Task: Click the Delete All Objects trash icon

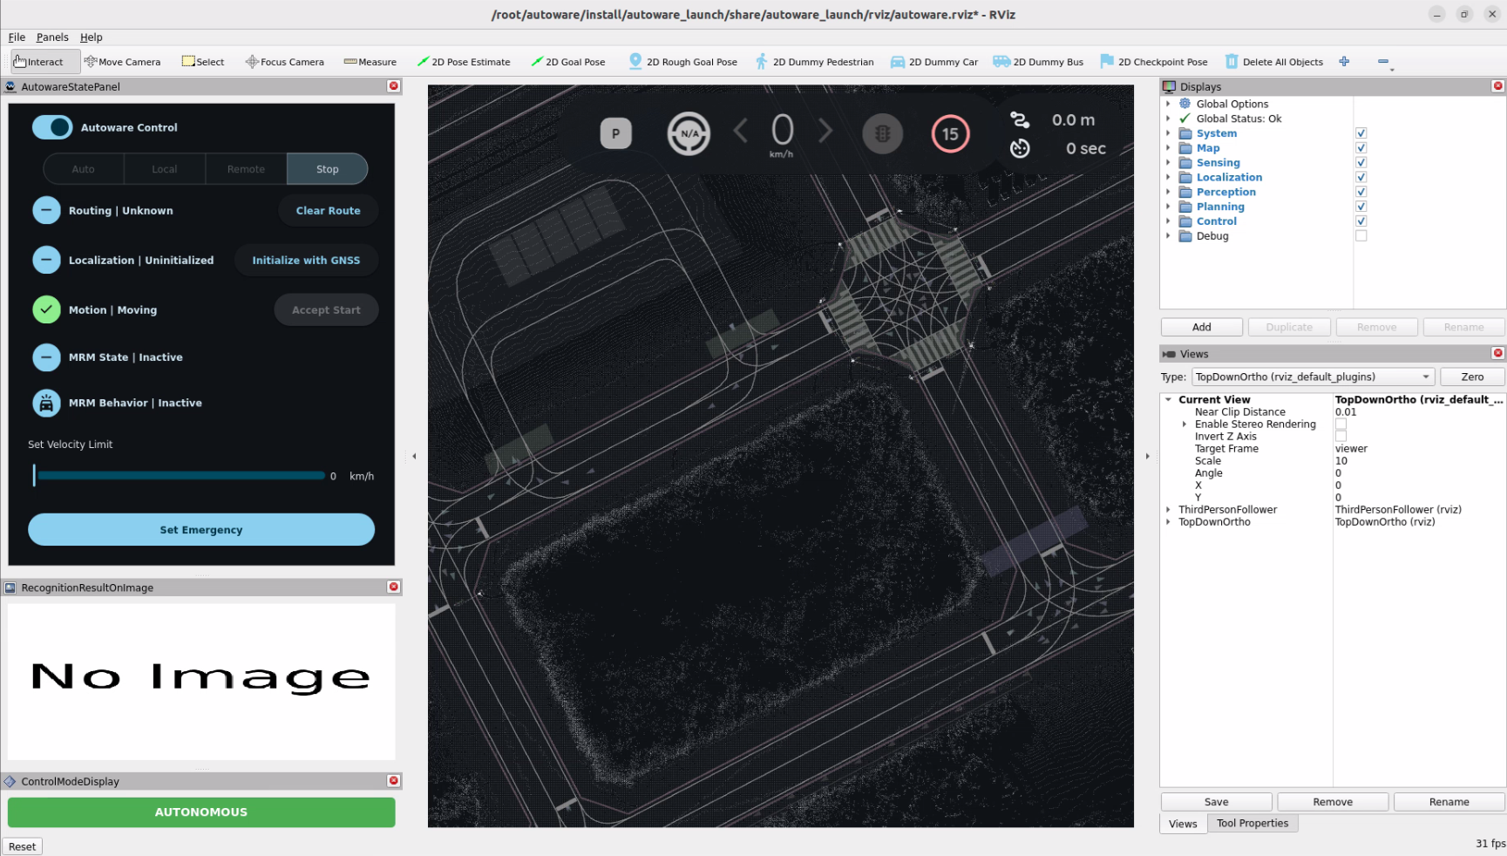Action: (x=1231, y=62)
